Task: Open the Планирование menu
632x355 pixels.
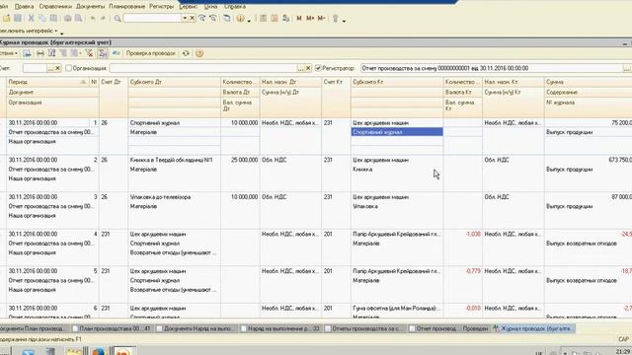Action: pyautogui.click(x=127, y=7)
